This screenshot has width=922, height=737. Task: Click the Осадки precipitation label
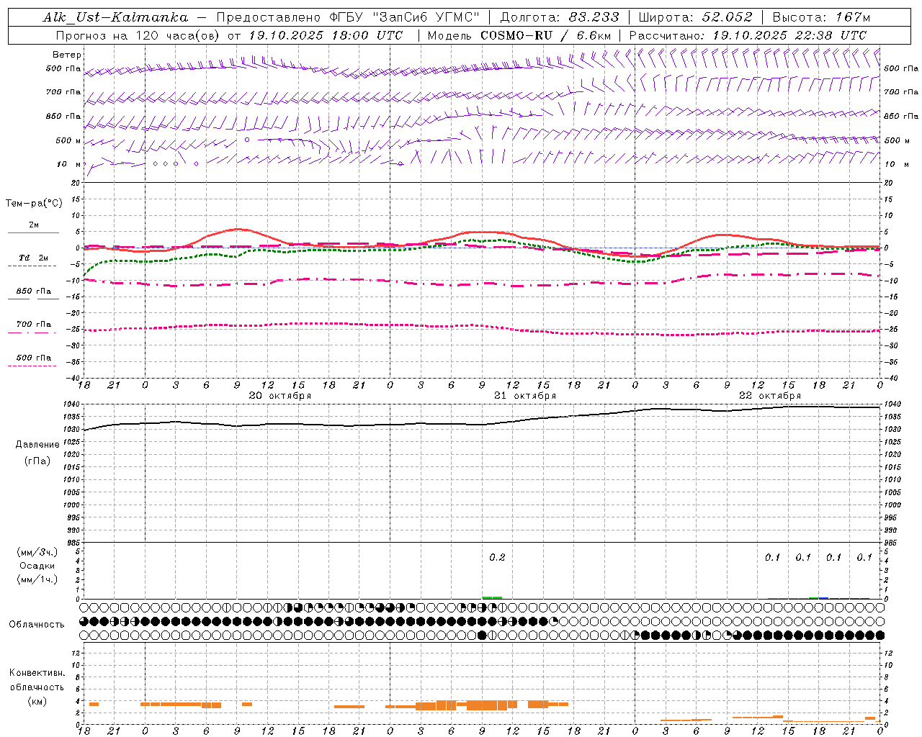37,566
